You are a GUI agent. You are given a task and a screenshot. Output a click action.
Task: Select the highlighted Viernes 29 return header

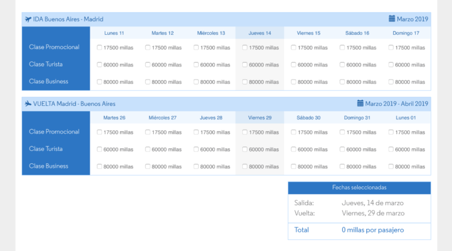[x=260, y=117]
